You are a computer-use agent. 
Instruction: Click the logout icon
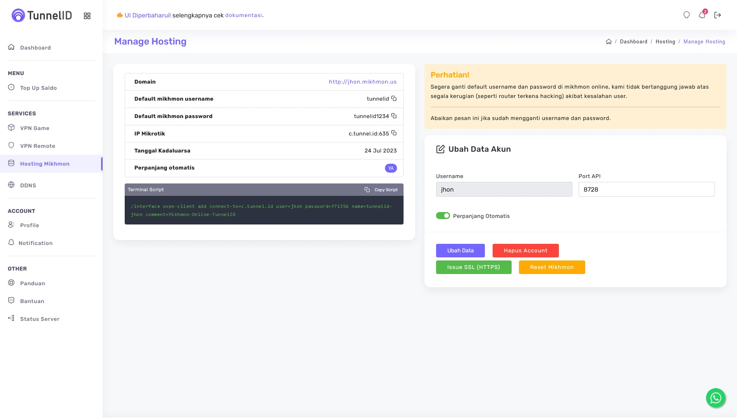tap(718, 15)
